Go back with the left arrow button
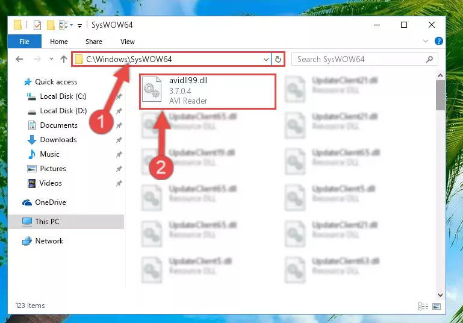Viewport: 463px width, 323px height. pyautogui.click(x=19, y=59)
